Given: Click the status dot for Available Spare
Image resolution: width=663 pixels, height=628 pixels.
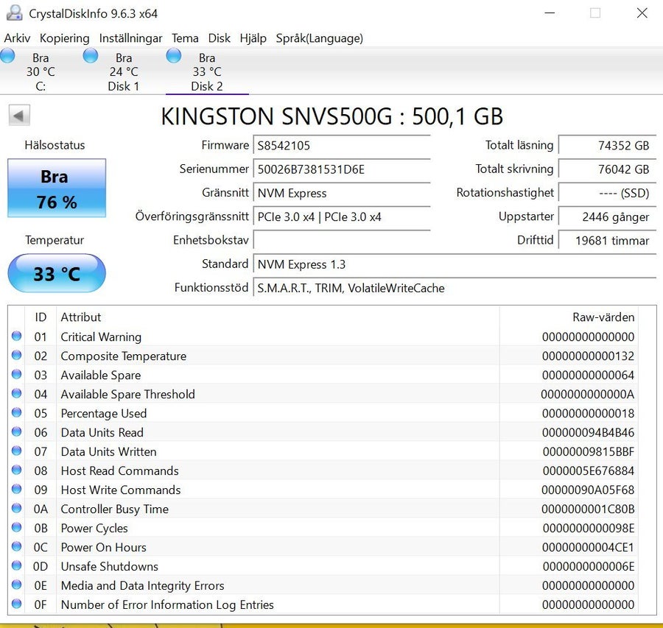Looking at the screenshot, I should pyautogui.click(x=16, y=374).
